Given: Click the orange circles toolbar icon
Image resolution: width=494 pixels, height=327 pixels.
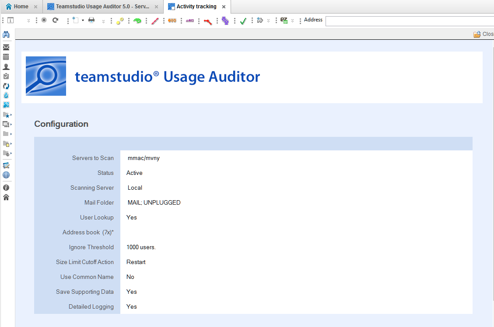Looking at the screenshot, I should [x=172, y=21].
